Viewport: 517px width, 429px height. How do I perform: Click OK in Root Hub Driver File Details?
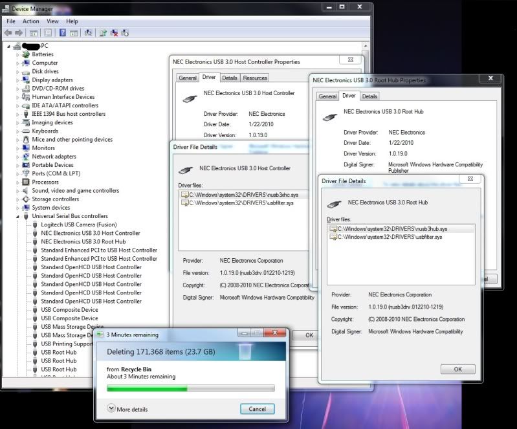click(457, 369)
